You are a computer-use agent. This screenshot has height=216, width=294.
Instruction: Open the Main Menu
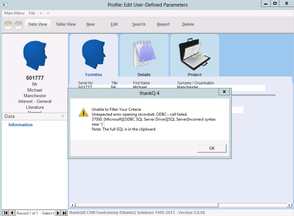pos(14,13)
